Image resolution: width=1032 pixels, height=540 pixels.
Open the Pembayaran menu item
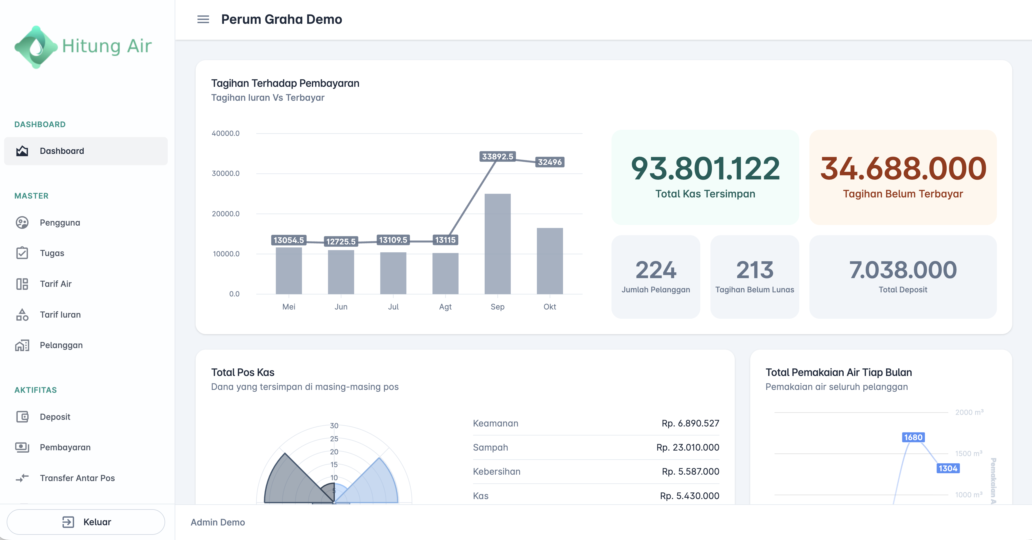coord(65,447)
